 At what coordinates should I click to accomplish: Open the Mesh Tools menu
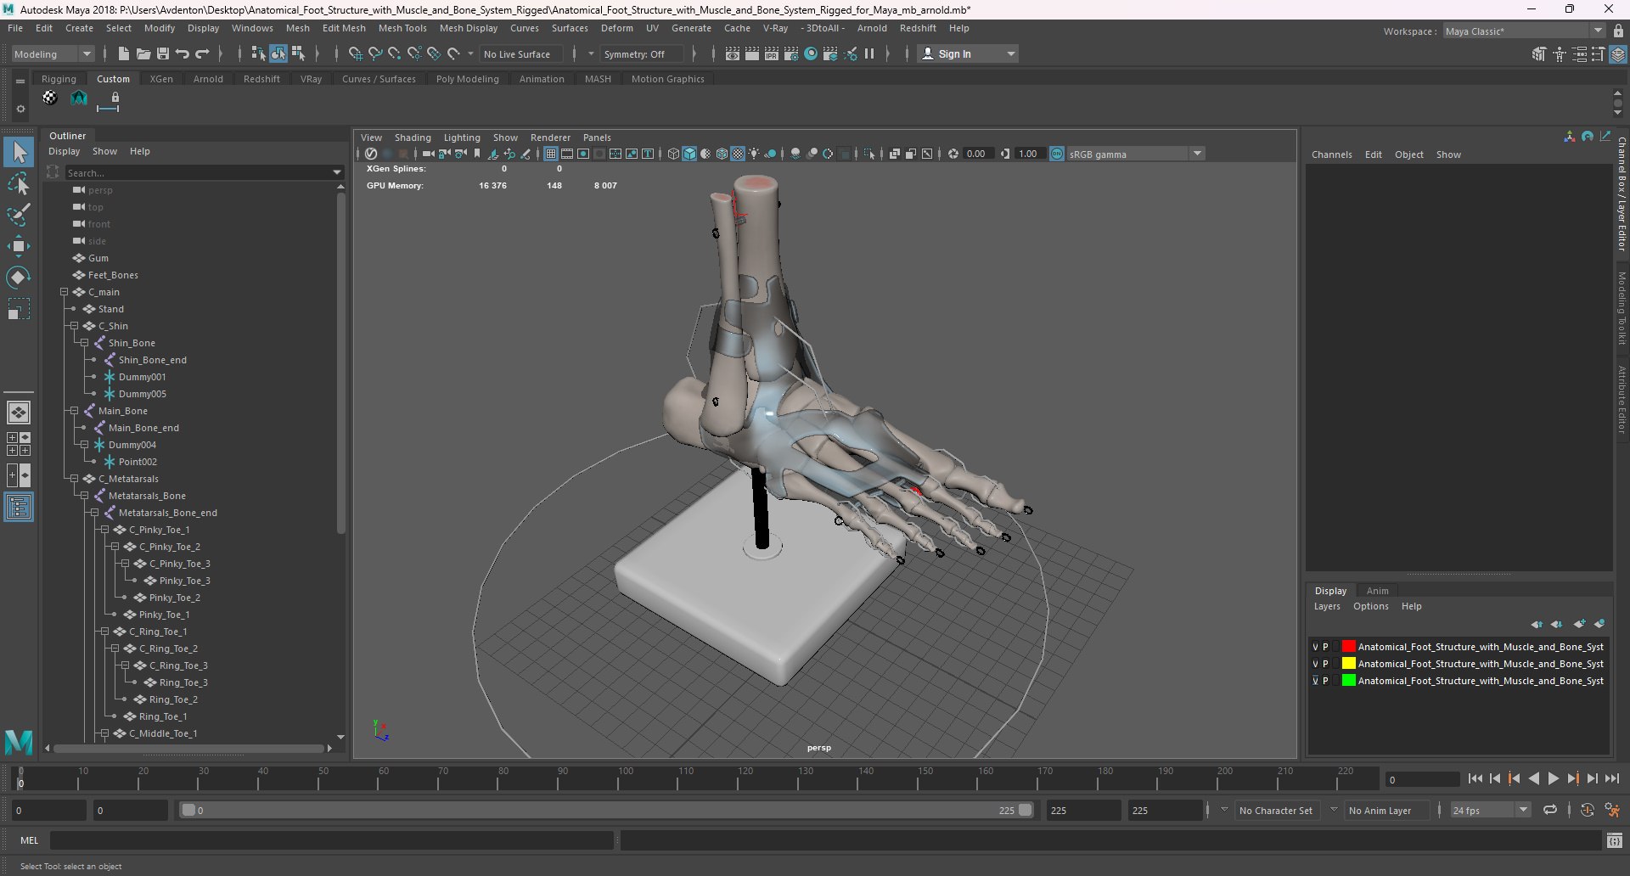[402, 28]
